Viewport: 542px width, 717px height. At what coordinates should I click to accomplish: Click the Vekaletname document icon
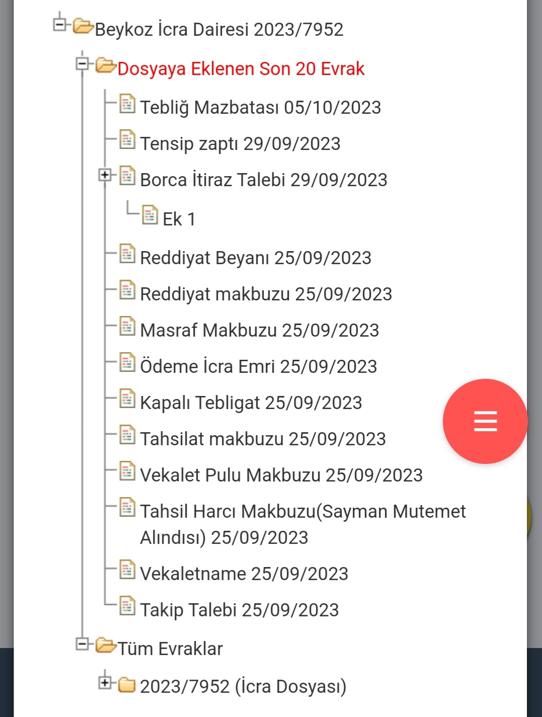tap(127, 570)
